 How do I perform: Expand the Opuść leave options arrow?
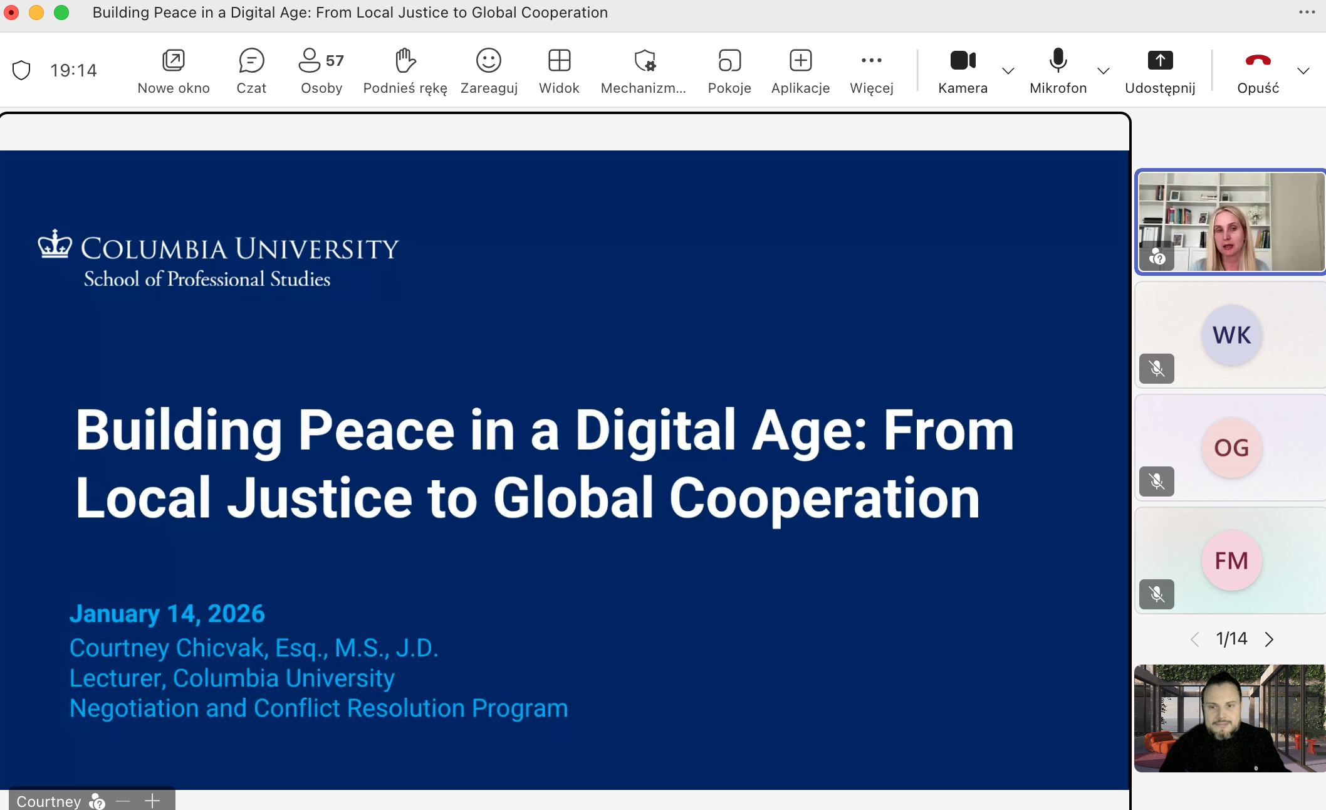pyautogui.click(x=1303, y=71)
